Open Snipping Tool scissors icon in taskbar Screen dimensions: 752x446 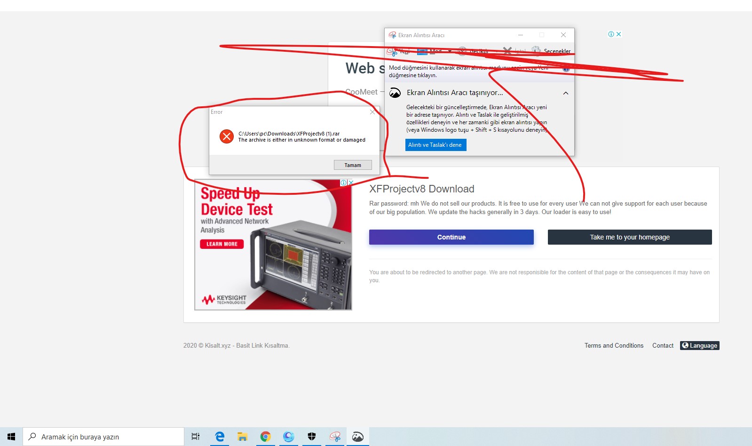click(x=334, y=437)
